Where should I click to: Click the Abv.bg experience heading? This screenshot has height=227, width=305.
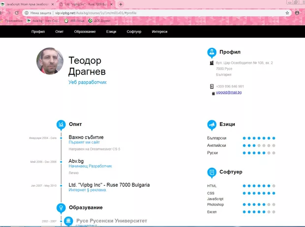pos(76,161)
